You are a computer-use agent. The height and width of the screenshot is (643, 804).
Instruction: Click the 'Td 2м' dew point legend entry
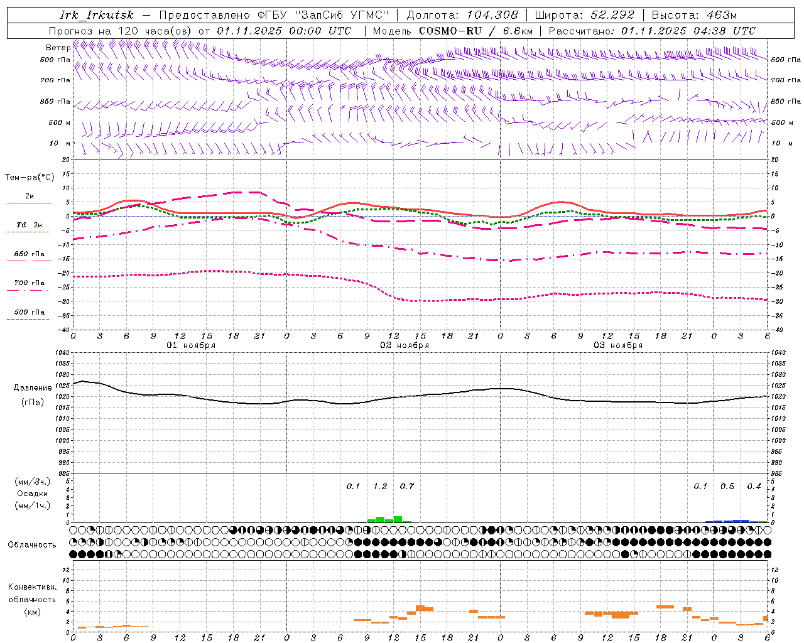point(30,224)
